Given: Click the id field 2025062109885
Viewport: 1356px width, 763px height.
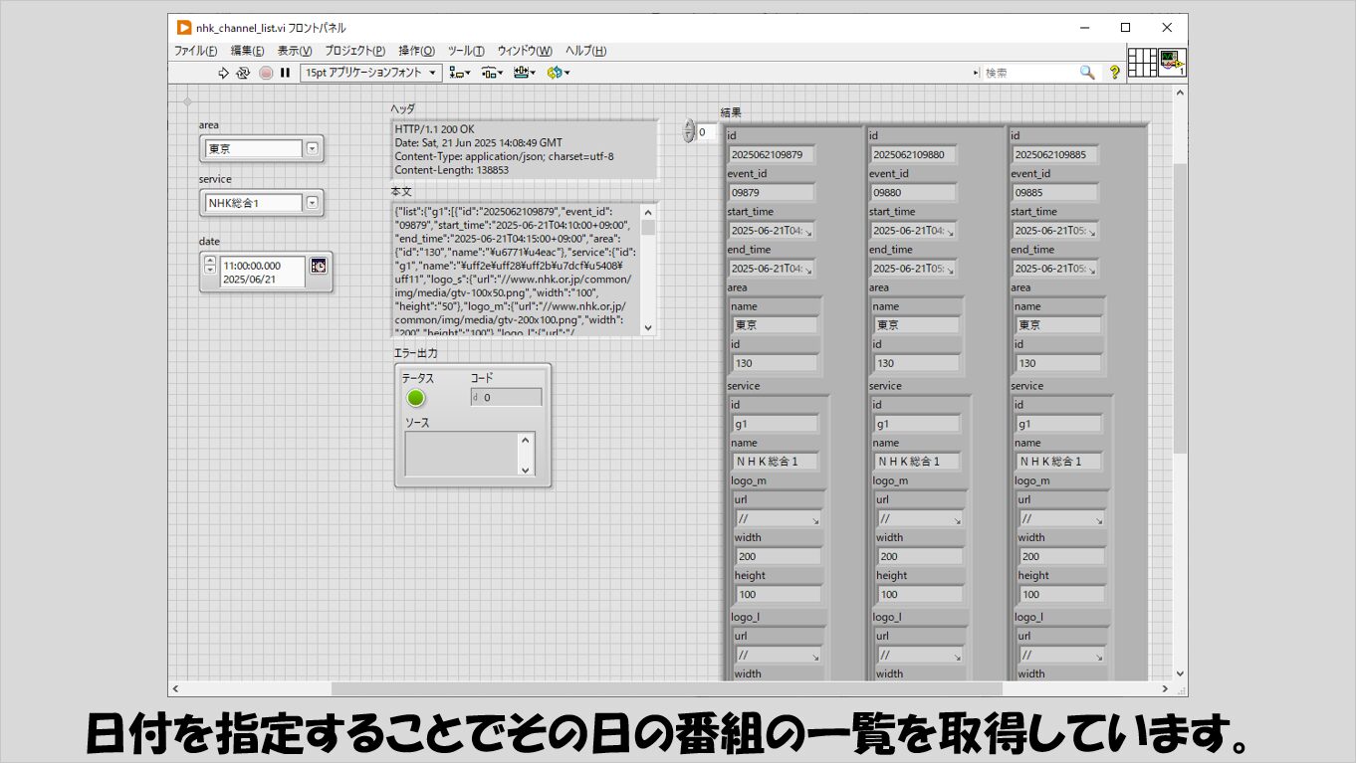Looking at the screenshot, I should 1056,154.
